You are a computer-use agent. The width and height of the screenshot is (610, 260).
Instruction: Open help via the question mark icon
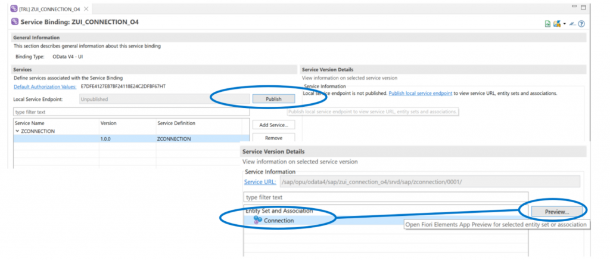tap(581, 24)
